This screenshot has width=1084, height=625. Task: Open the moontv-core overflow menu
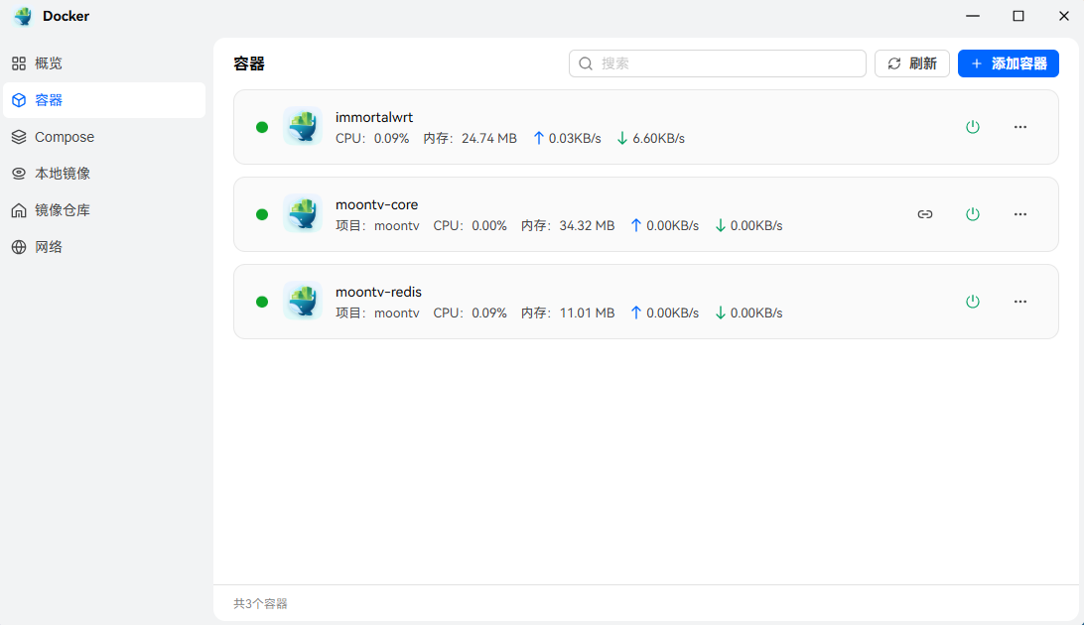click(x=1020, y=213)
